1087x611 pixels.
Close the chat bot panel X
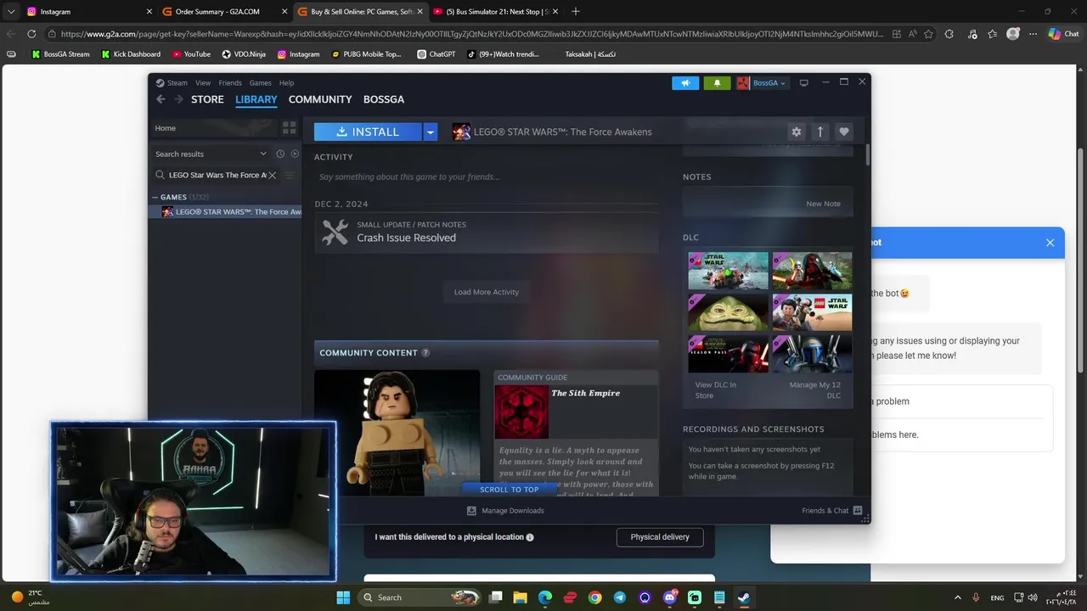1050,243
